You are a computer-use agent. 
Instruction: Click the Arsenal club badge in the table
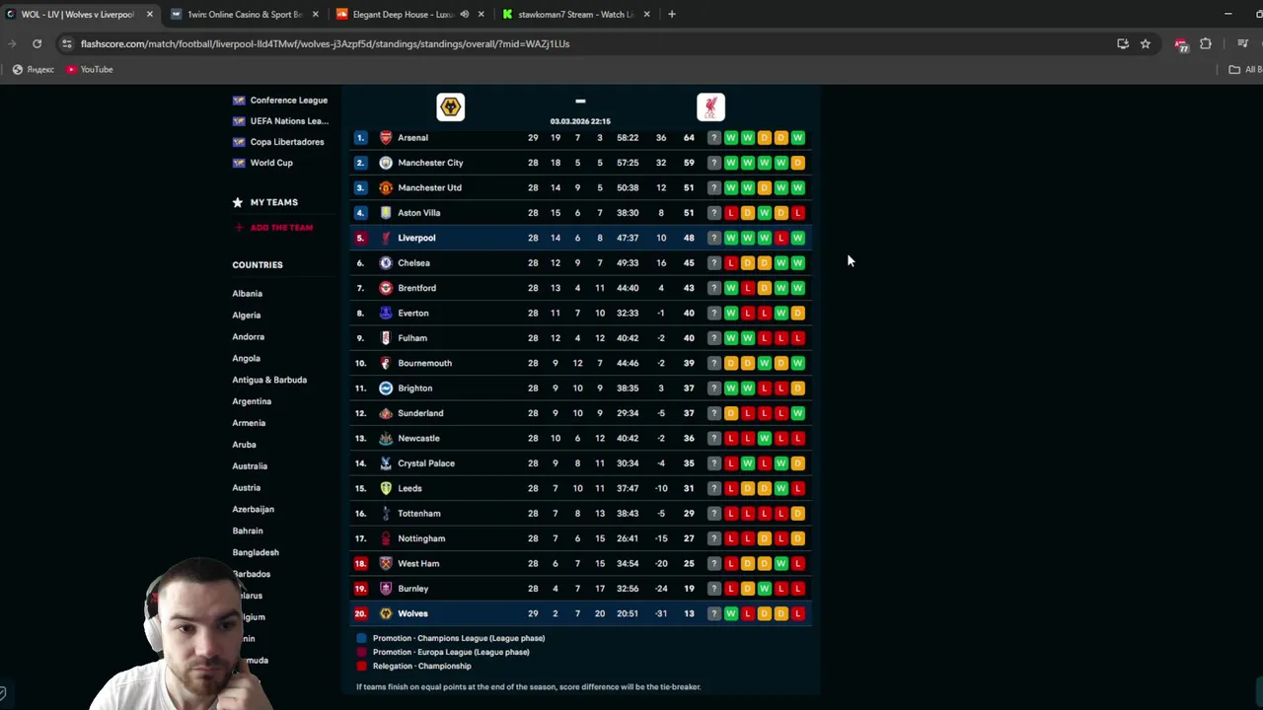pyautogui.click(x=386, y=138)
